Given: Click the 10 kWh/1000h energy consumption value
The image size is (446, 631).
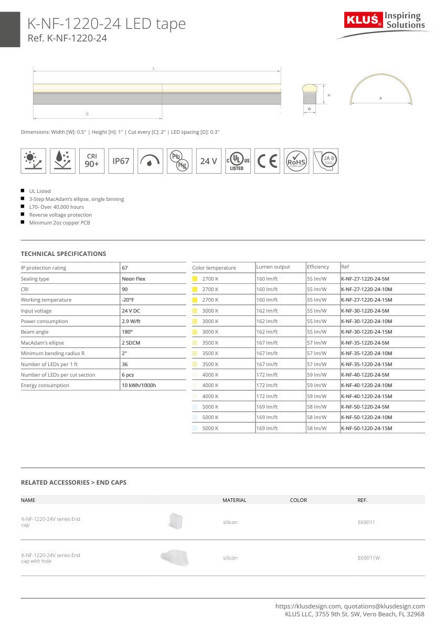Looking at the screenshot, I should tap(139, 385).
